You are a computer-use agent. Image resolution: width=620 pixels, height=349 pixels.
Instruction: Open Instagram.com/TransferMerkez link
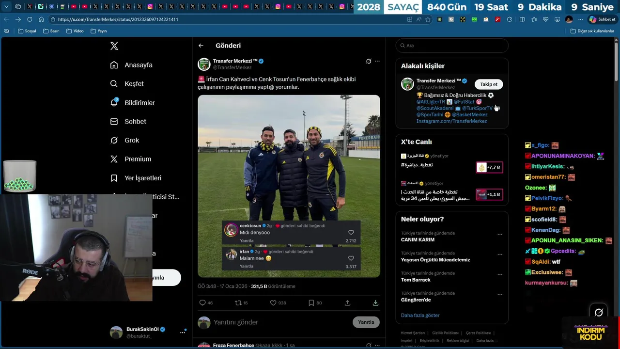point(451,121)
